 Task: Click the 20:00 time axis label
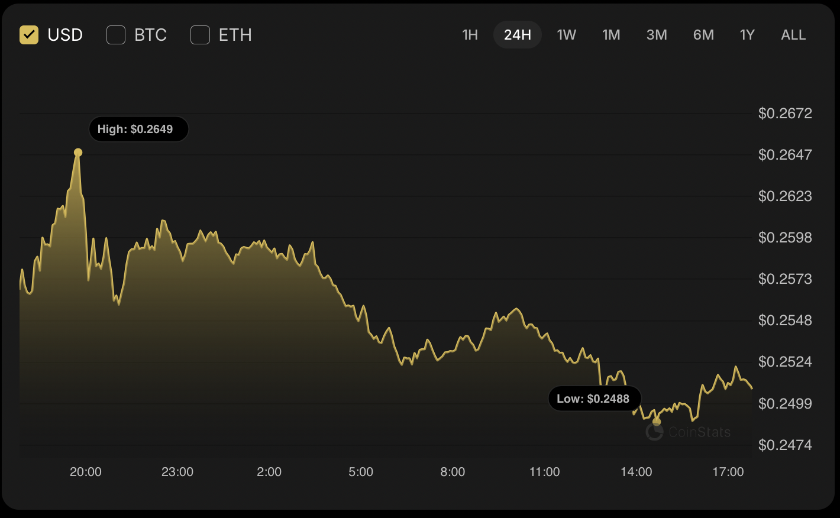click(86, 472)
